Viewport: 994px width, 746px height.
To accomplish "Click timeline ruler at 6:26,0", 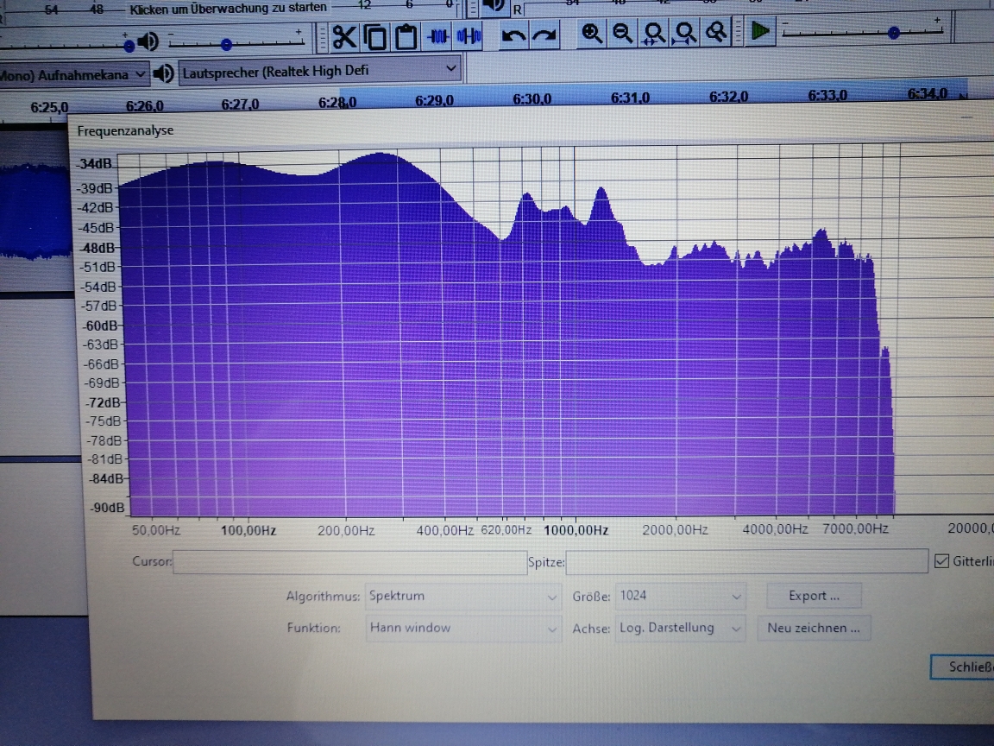I will click(x=145, y=105).
